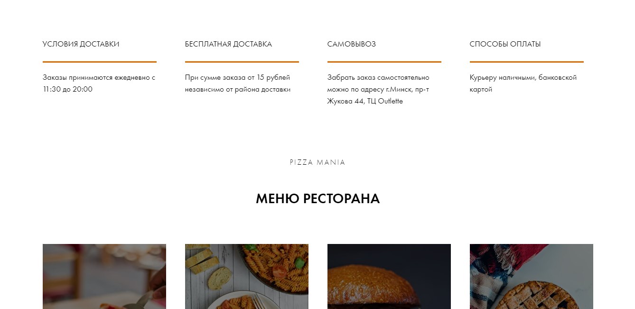Click the orange line under САМОВЫВОЗ
635x309 pixels.
384,62
